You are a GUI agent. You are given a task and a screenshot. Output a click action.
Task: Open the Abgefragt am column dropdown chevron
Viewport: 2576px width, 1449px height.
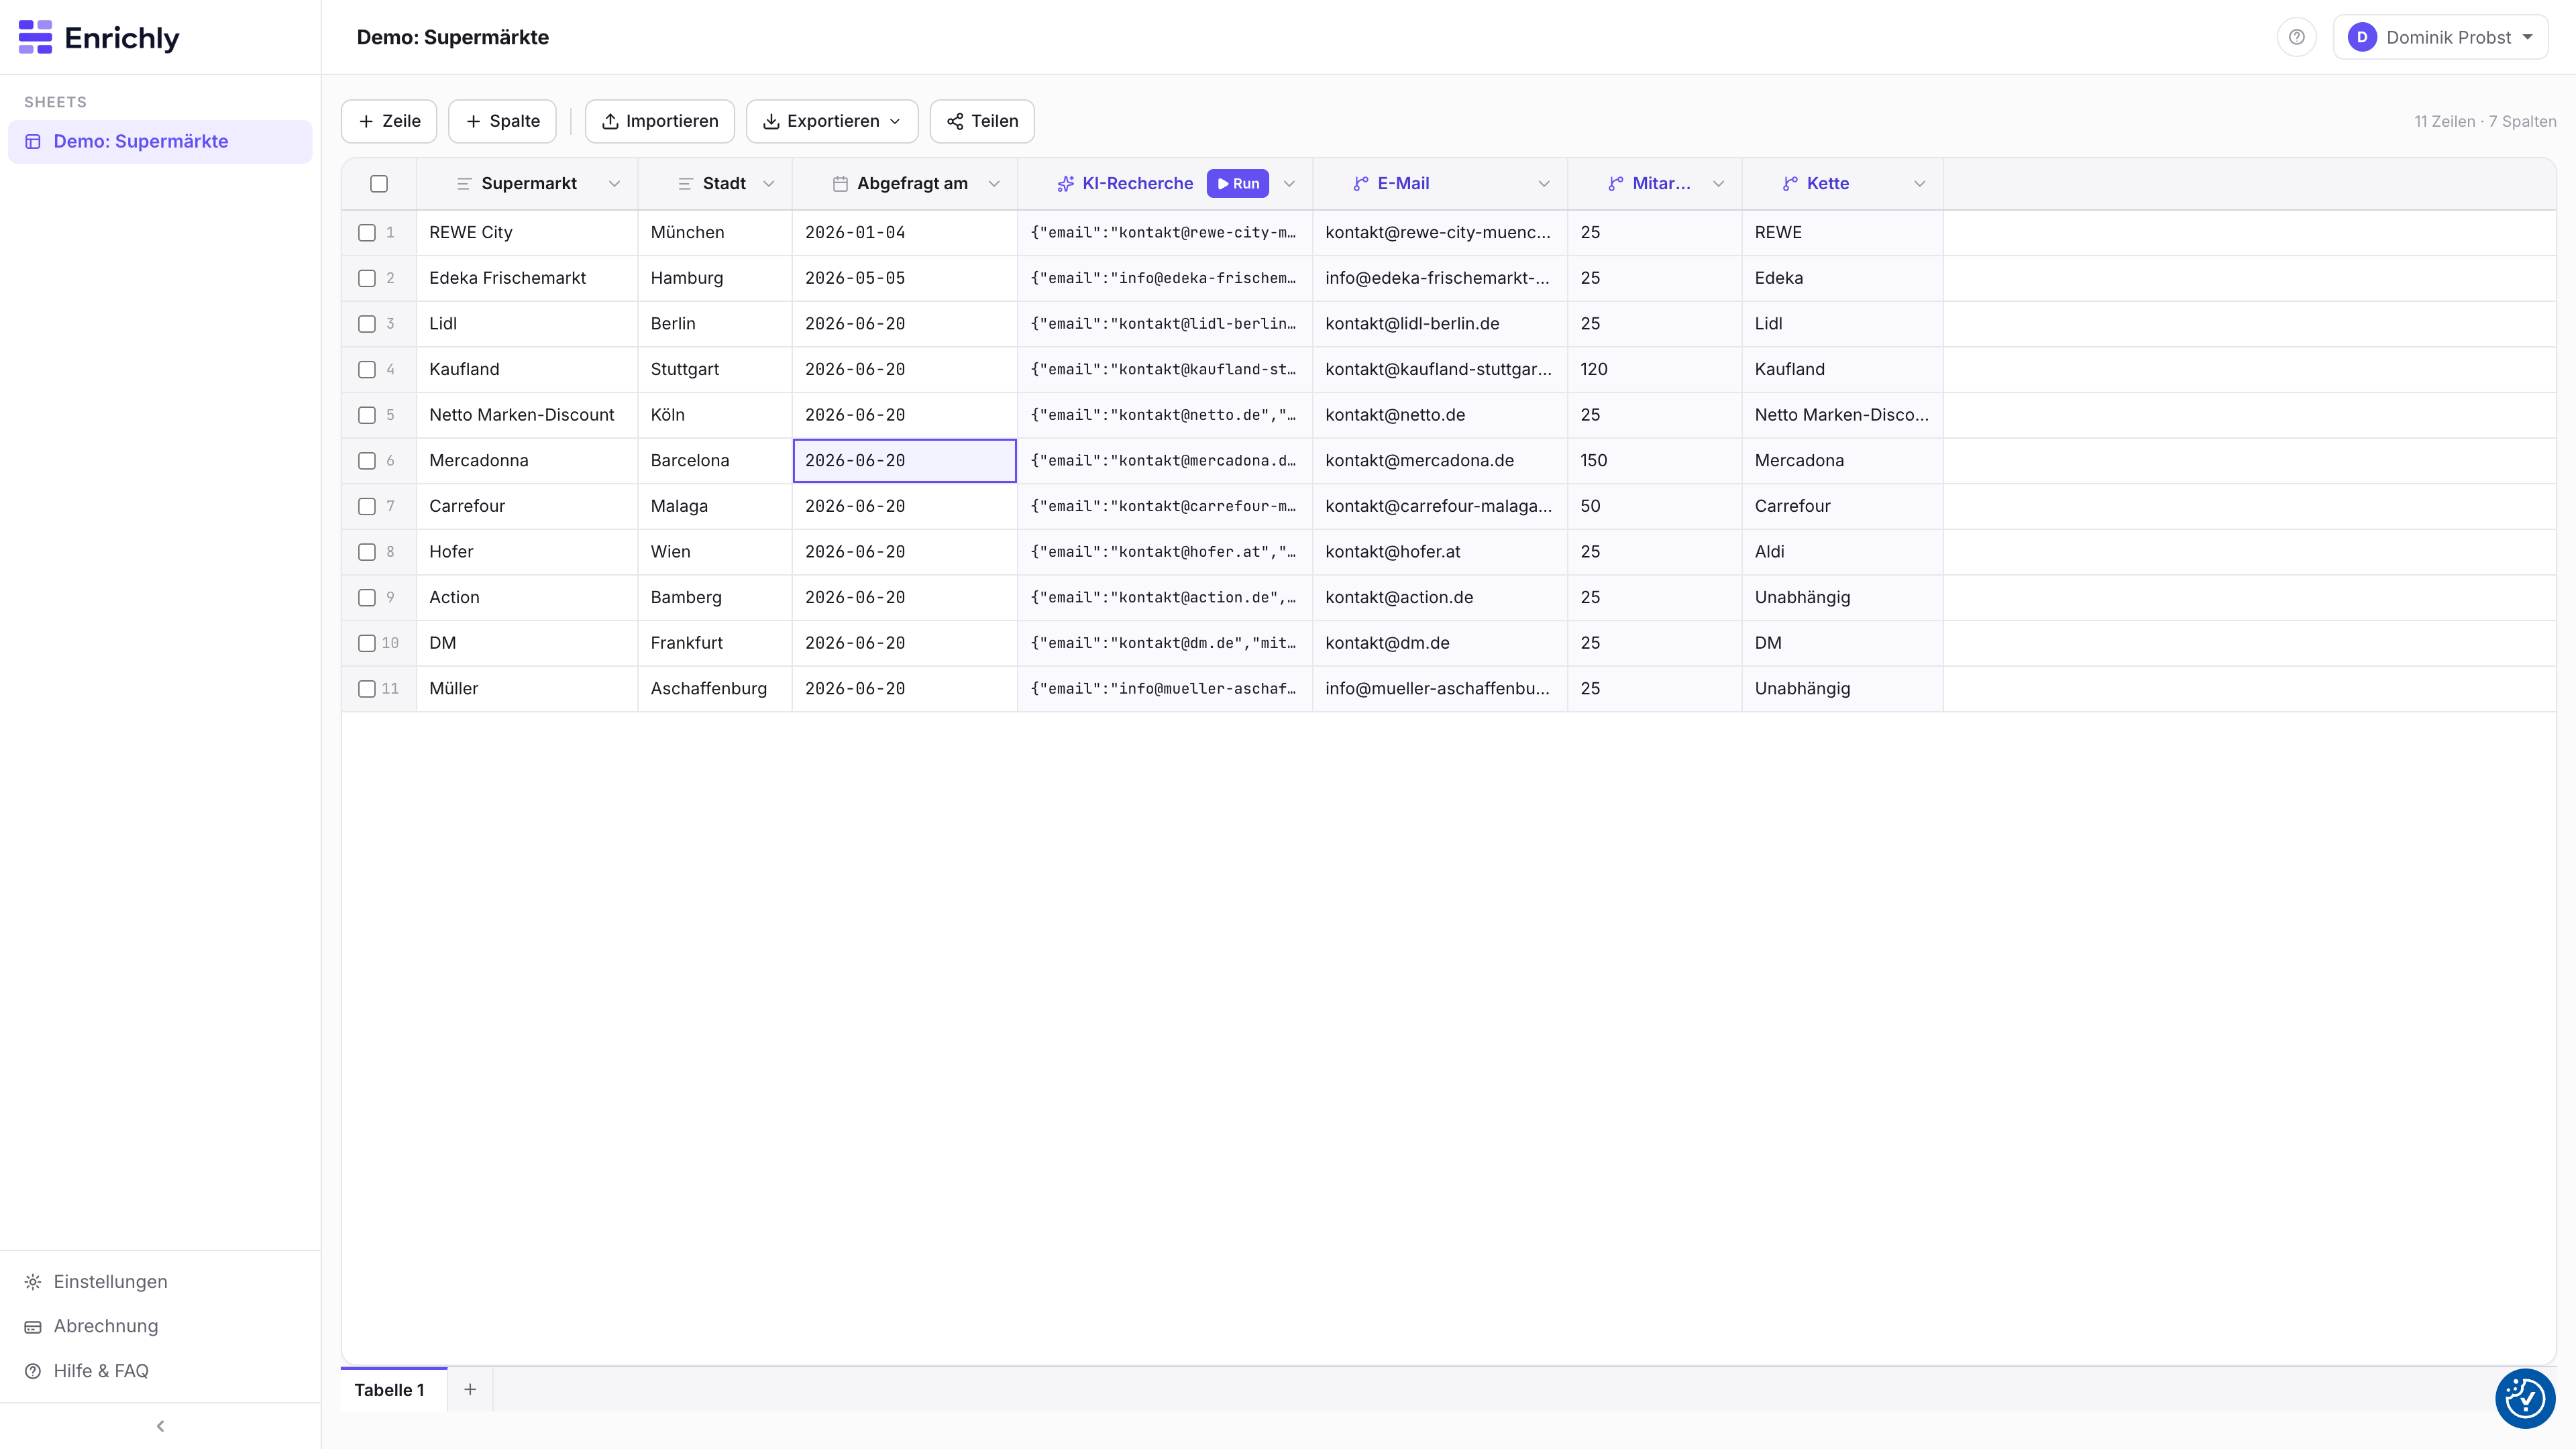pyautogui.click(x=994, y=184)
